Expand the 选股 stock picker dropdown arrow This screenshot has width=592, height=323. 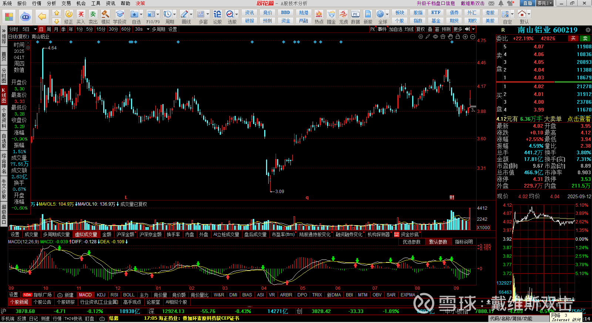tap(236, 14)
